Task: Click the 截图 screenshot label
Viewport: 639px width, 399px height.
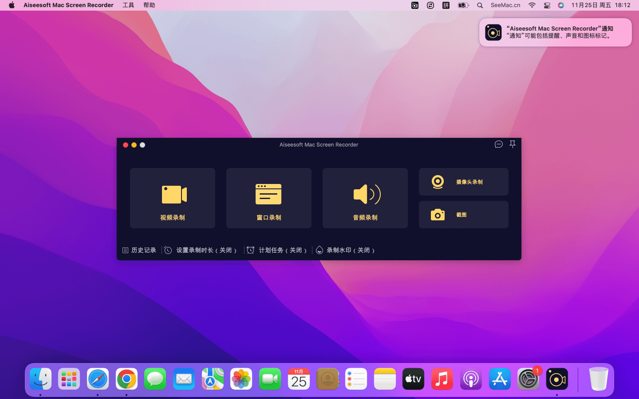Action: click(461, 215)
